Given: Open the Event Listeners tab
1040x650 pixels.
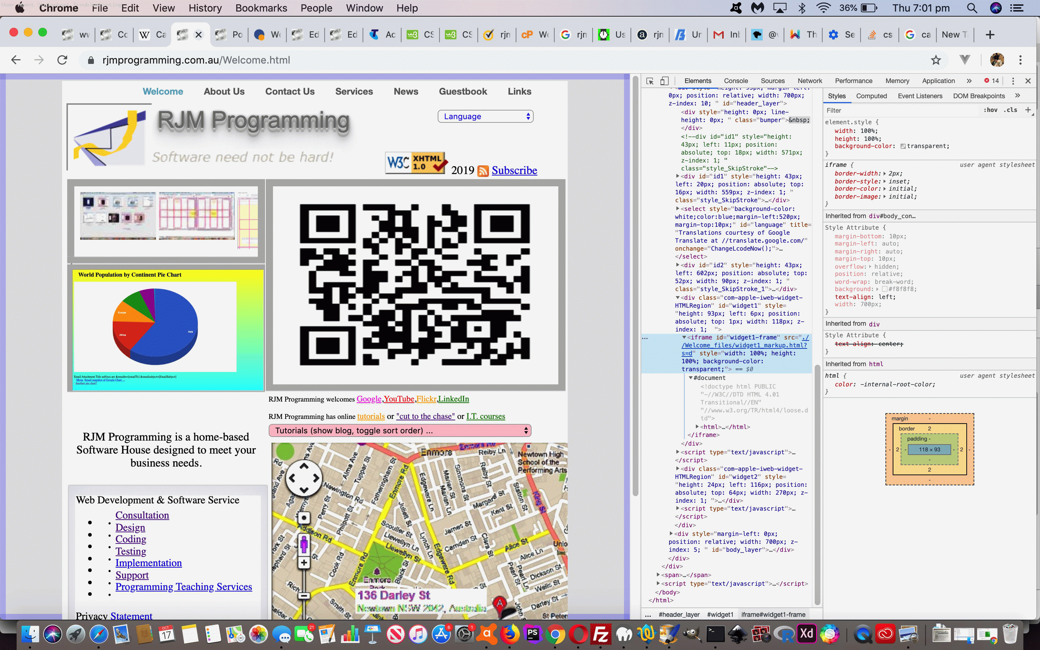Looking at the screenshot, I should pos(920,96).
